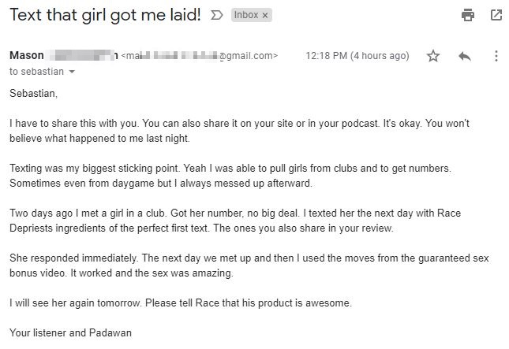Reply to Mason using the arrow icon
The width and height of the screenshot is (509, 349).
click(x=465, y=57)
